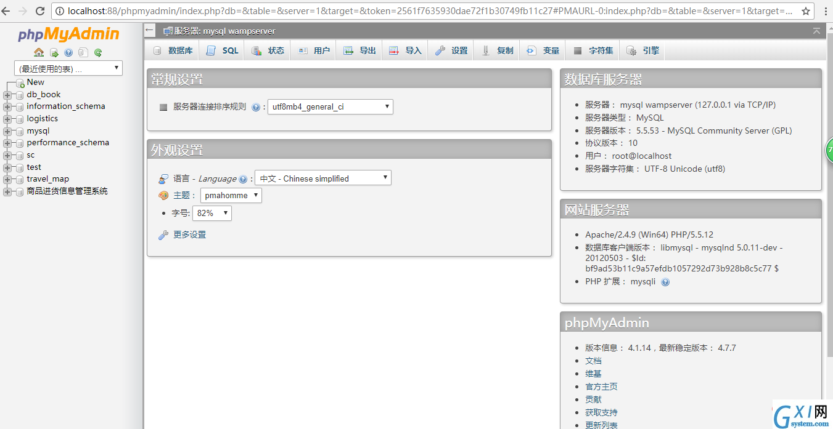Expand the performance_schema database node
Viewport: 833px width, 429px height.
[x=7, y=143]
